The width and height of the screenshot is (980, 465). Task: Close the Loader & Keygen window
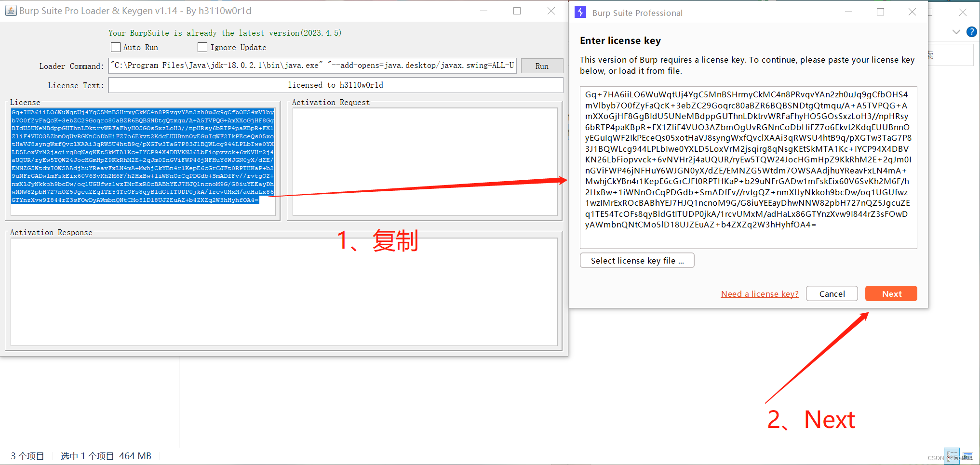coord(551,11)
